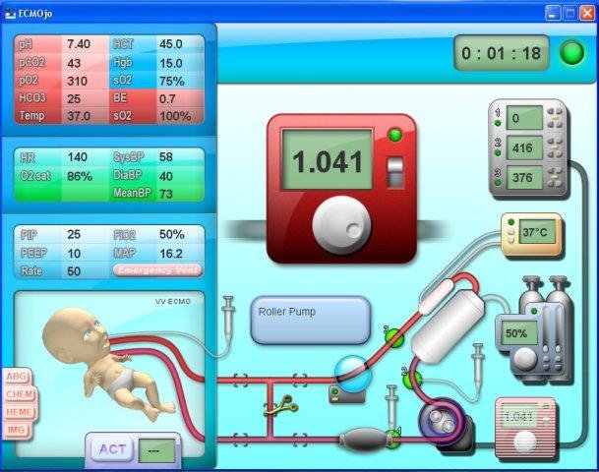Screen dimensions: 599x472
Task: Click the Roller Pump label button
Action: pyautogui.click(x=310, y=320)
